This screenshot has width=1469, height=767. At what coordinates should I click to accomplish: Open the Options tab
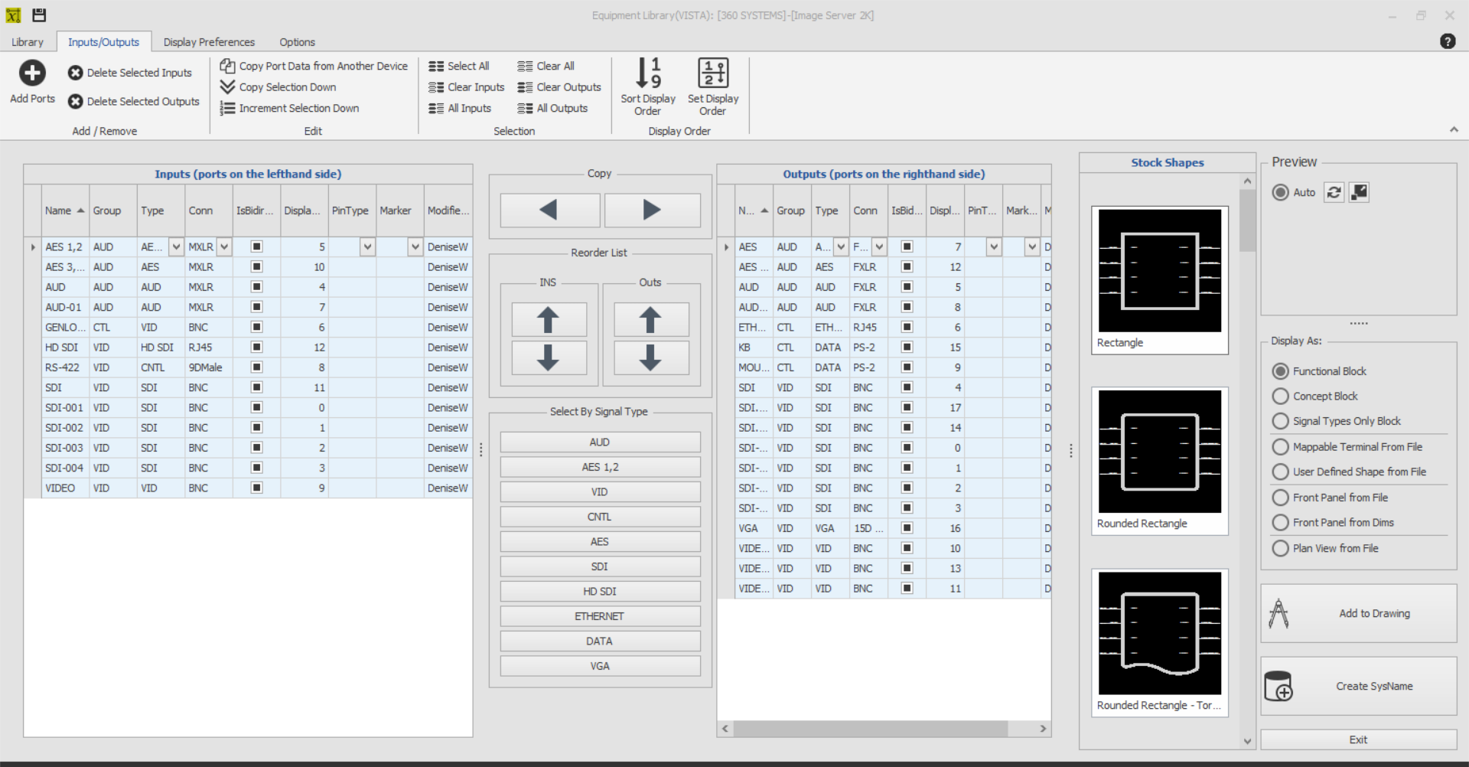[x=297, y=42]
